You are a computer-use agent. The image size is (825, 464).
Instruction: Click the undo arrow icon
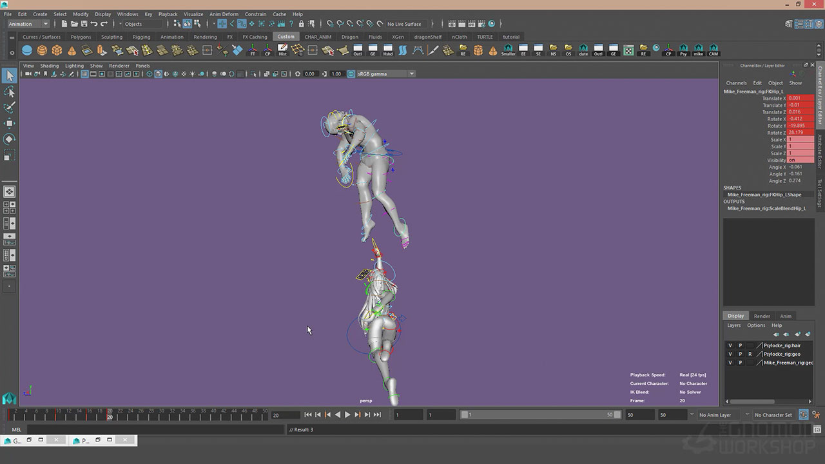tap(94, 24)
